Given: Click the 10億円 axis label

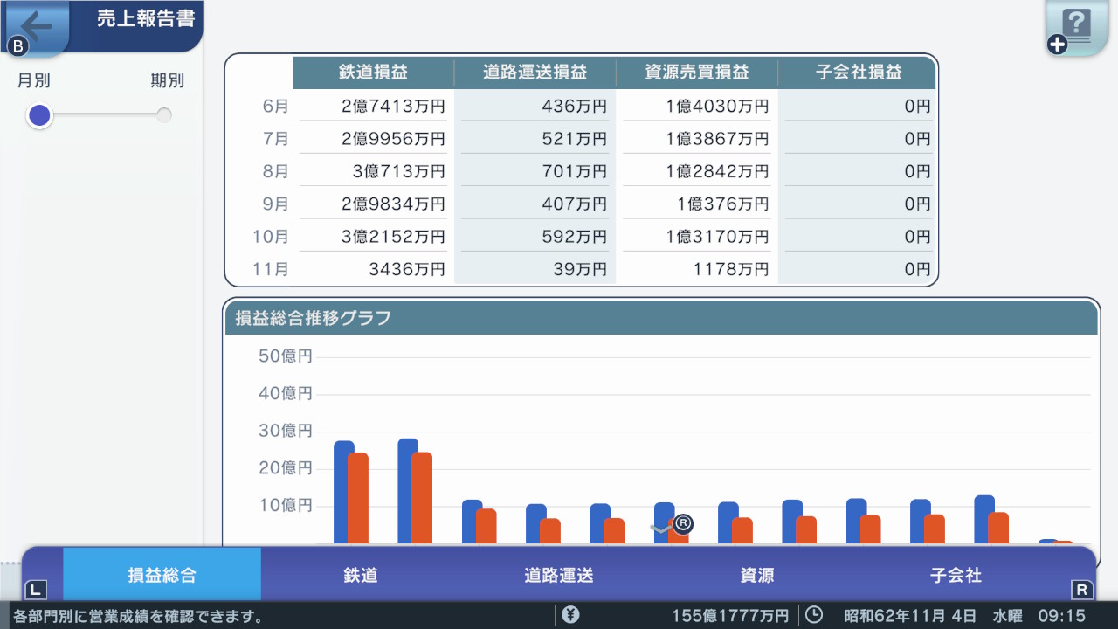Looking at the screenshot, I should [x=286, y=505].
